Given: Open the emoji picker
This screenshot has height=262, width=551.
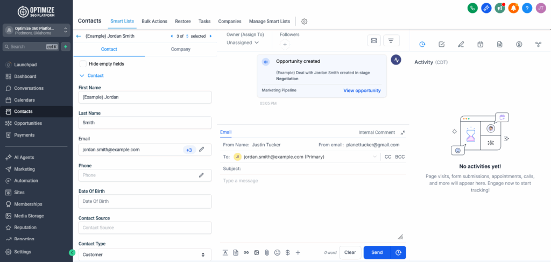Looking at the screenshot, I should click(x=277, y=252).
